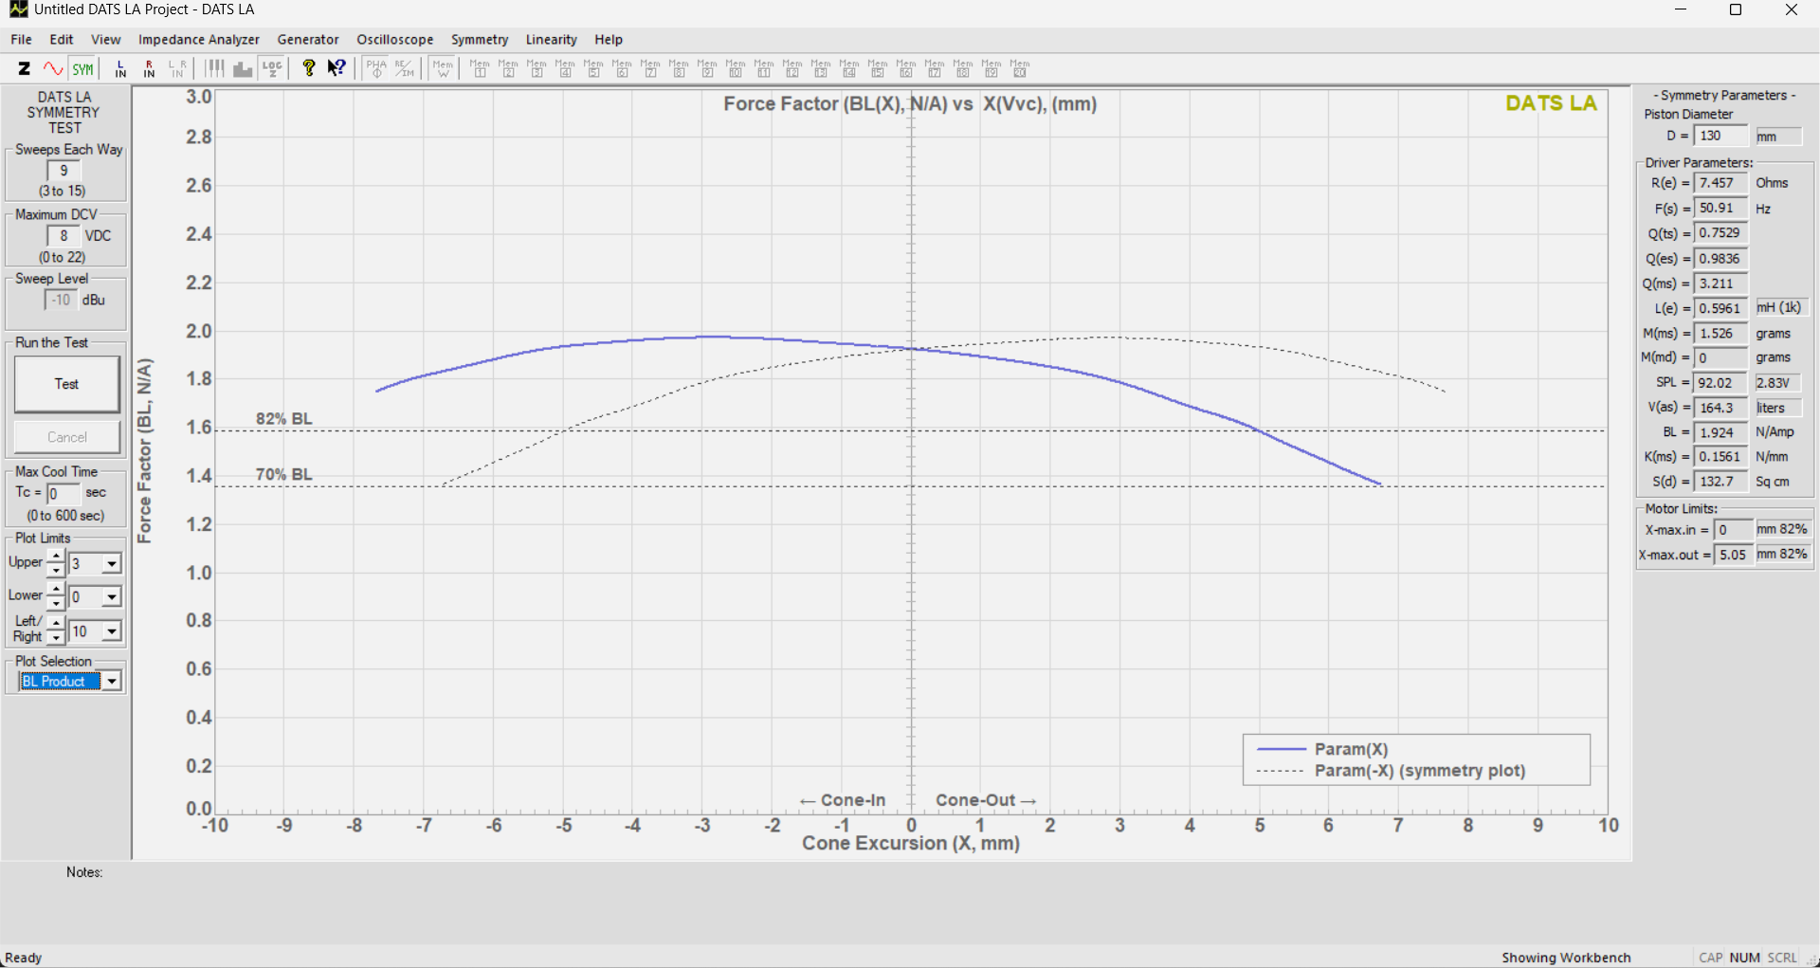Screen dimensions: 1820x968
Task: Click the LOG Z scale icon
Action: [x=272, y=68]
